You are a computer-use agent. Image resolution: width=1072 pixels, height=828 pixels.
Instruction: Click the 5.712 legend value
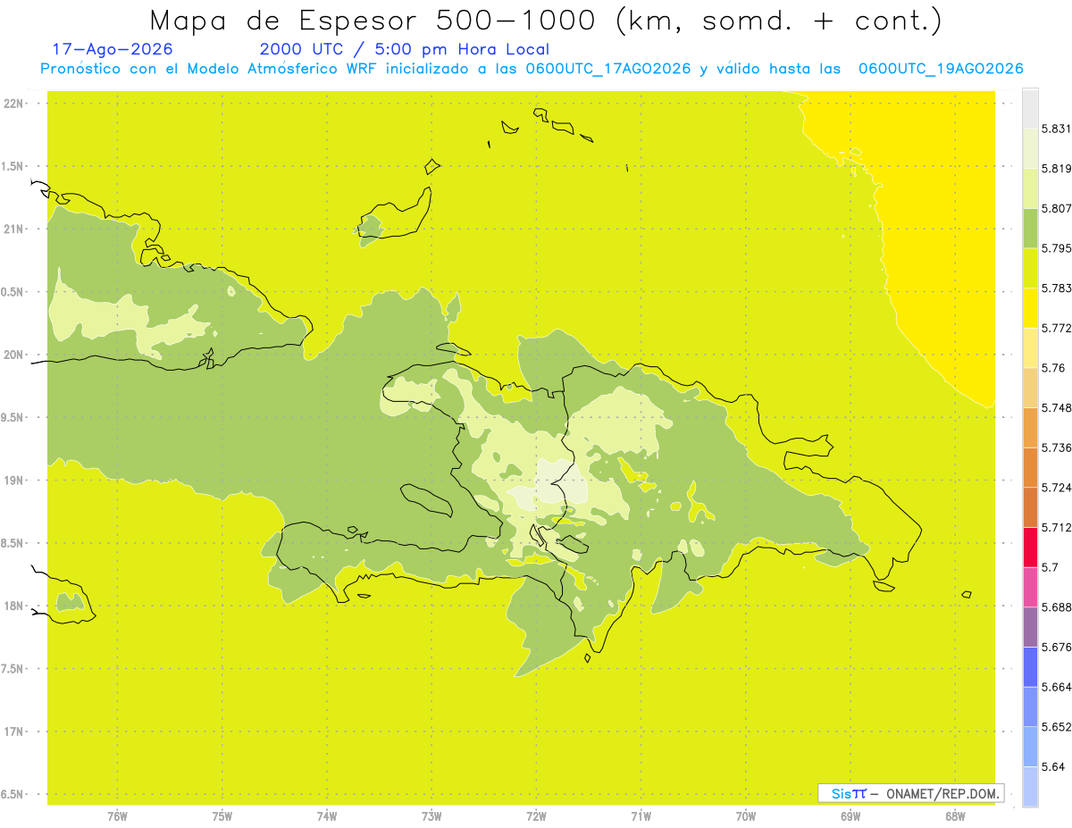pos(1056,527)
